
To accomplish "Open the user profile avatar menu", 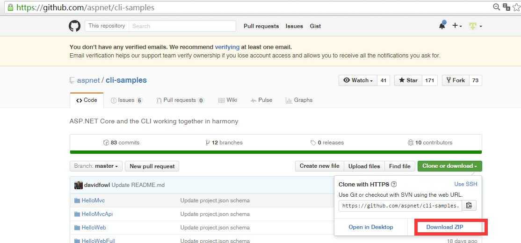I will tap(476, 26).
